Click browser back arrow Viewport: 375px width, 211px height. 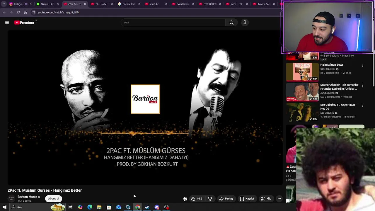tap(4, 12)
